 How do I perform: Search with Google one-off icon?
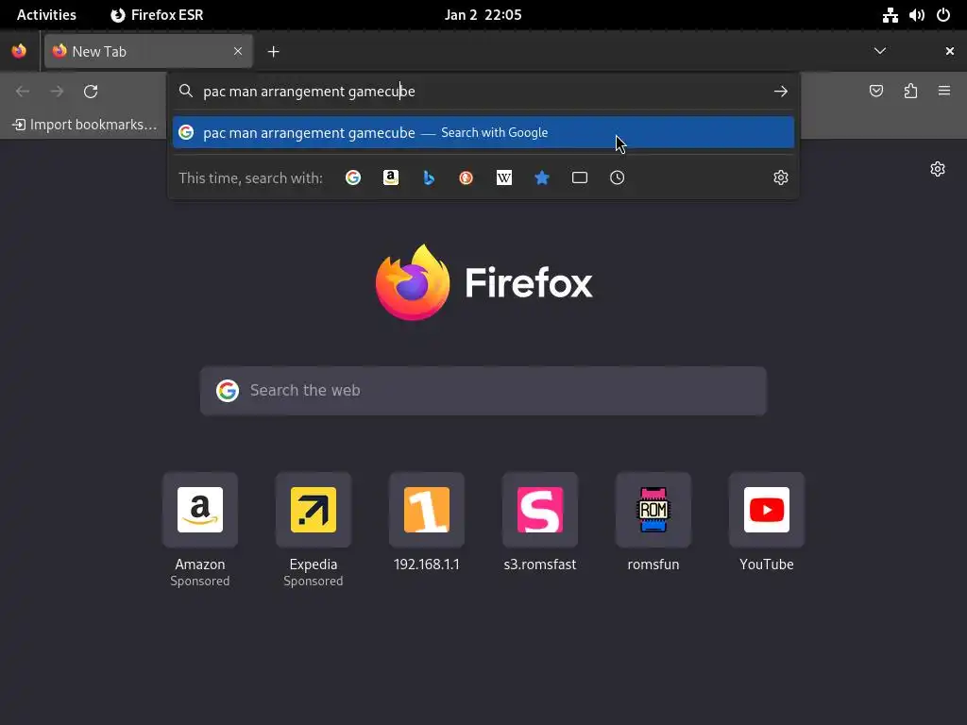pyautogui.click(x=353, y=177)
